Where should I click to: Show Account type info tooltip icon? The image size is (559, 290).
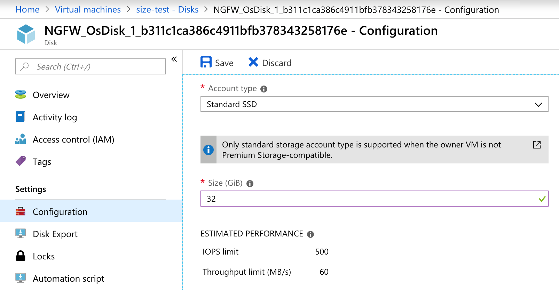click(x=264, y=89)
